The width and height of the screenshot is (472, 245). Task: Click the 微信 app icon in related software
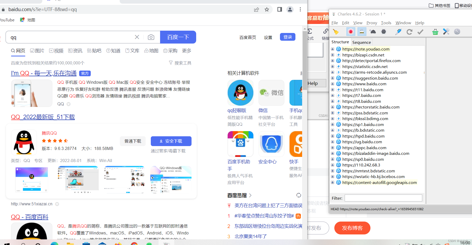tap(271, 93)
